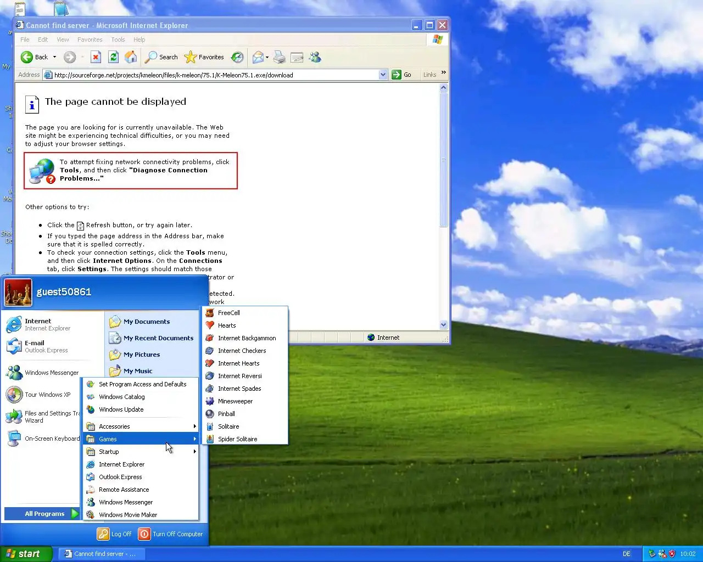Open the Favorites menu in menu bar
The width and height of the screenshot is (703, 562).
point(90,40)
